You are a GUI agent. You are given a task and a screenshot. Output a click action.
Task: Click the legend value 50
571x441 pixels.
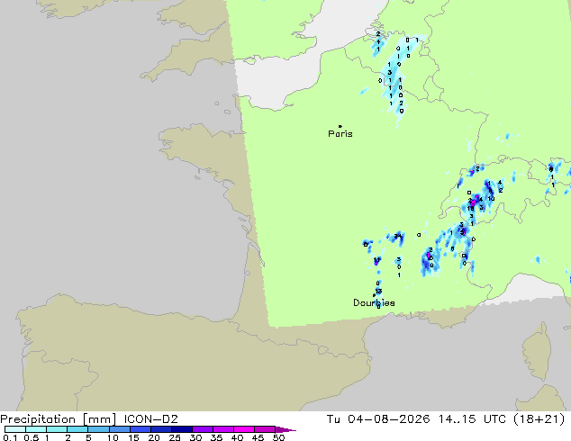tap(278, 437)
